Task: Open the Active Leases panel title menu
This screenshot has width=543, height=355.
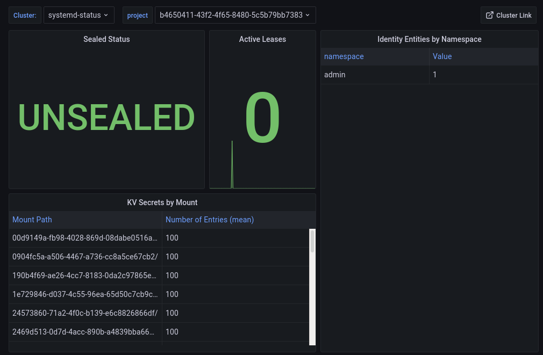Action: [262, 39]
